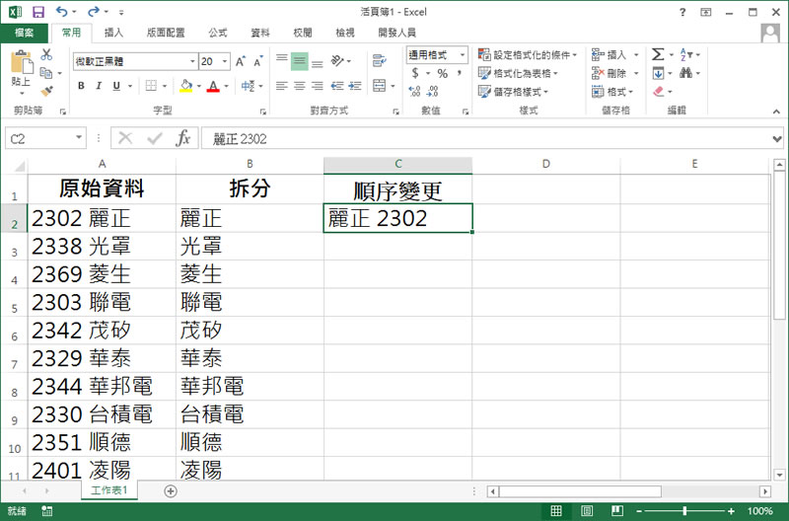789x521 pixels.
Task: Switch to the 版面配置 tab
Action: tap(166, 33)
